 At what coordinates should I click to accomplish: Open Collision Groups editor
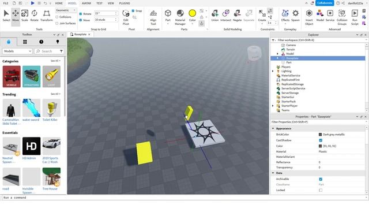[x=342, y=17]
